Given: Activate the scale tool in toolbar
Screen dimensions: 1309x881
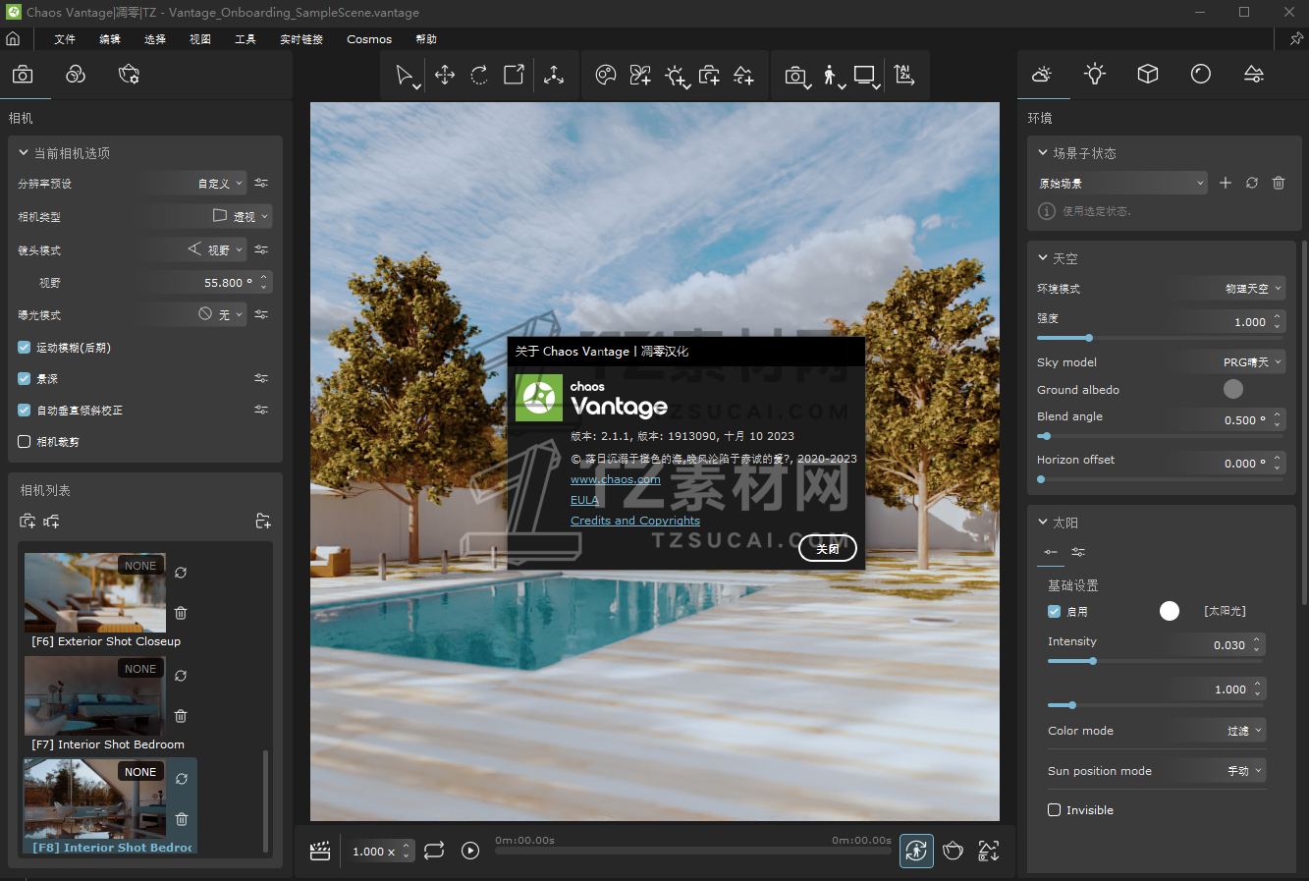Looking at the screenshot, I should coord(514,76).
